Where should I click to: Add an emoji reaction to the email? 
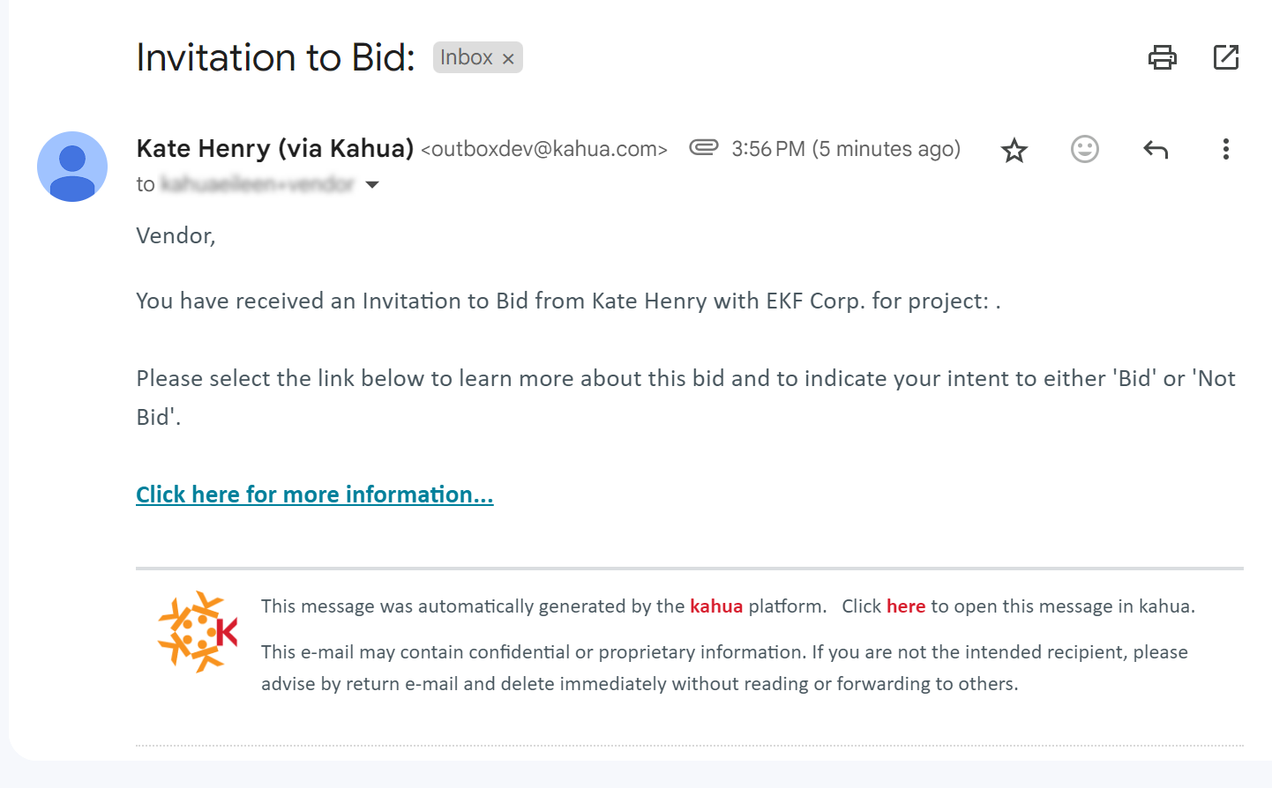tap(1085, 149)
